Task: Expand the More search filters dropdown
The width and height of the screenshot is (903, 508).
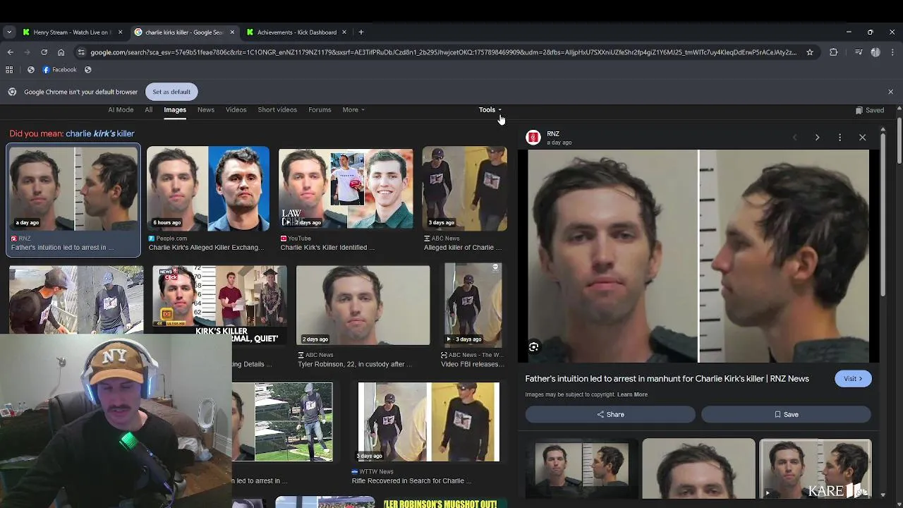Action: 353,109
